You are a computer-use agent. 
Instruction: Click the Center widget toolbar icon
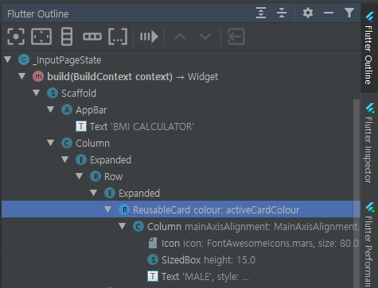[16, 36]
